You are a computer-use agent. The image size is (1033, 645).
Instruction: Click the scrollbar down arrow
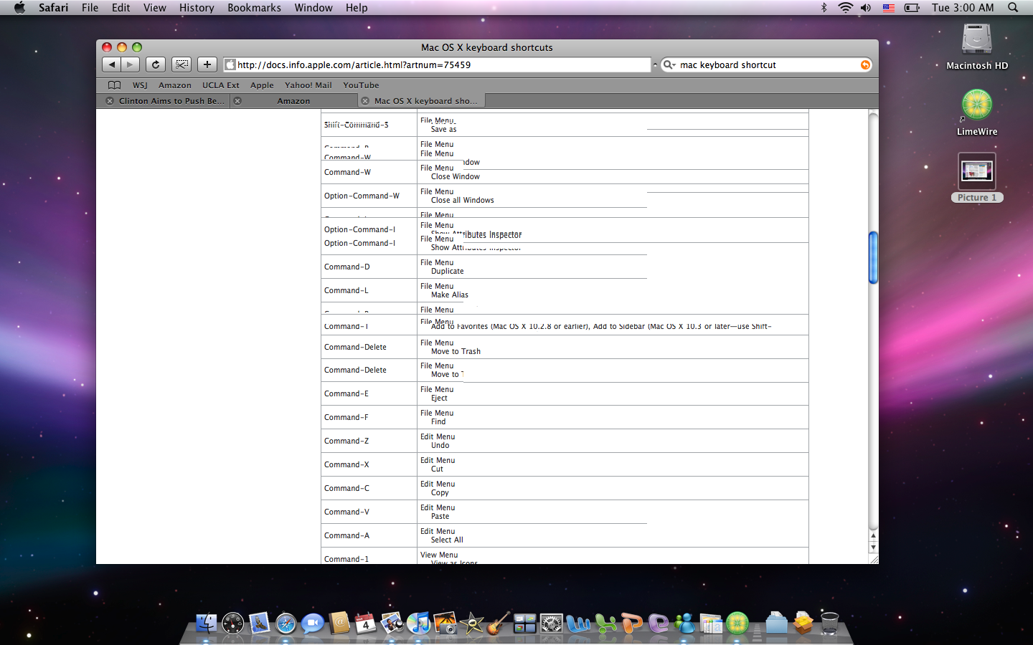pos(873,547)
